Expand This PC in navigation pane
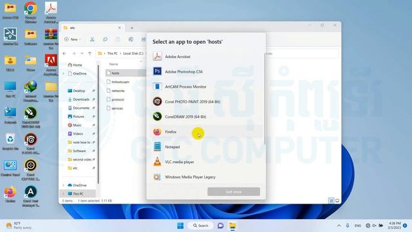Viewport: 412px width, 232px height. coord(63,194)
